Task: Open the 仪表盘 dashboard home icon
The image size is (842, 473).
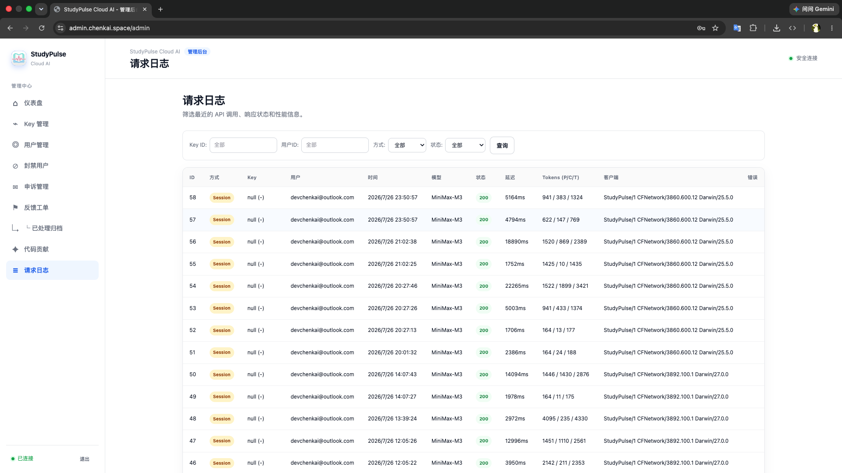Action: click(15, 103)
